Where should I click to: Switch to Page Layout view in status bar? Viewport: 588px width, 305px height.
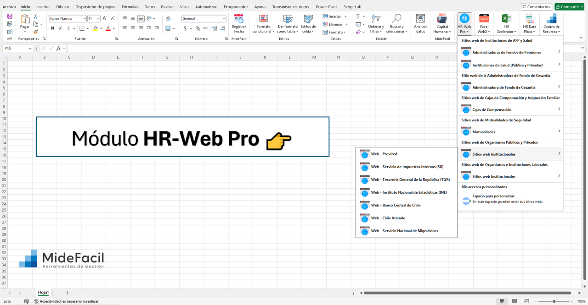514,301
